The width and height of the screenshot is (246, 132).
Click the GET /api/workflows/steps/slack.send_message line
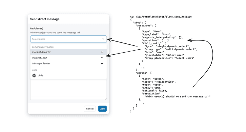161,17
